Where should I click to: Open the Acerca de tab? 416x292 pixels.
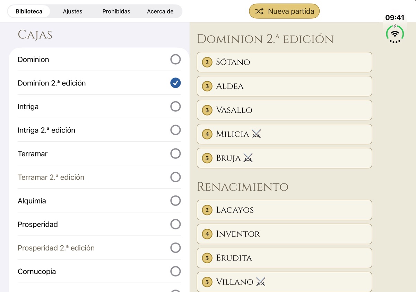(x=160, y=11)
